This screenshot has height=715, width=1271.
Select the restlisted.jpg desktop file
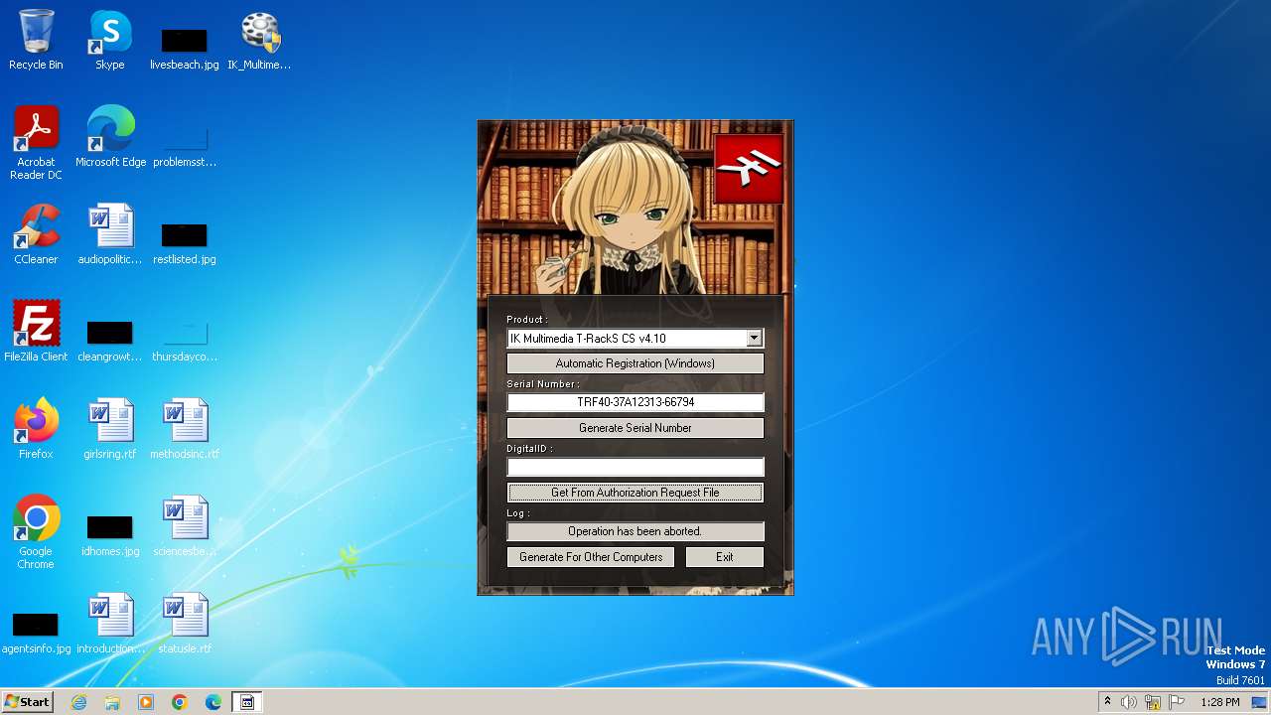point(185,244)
